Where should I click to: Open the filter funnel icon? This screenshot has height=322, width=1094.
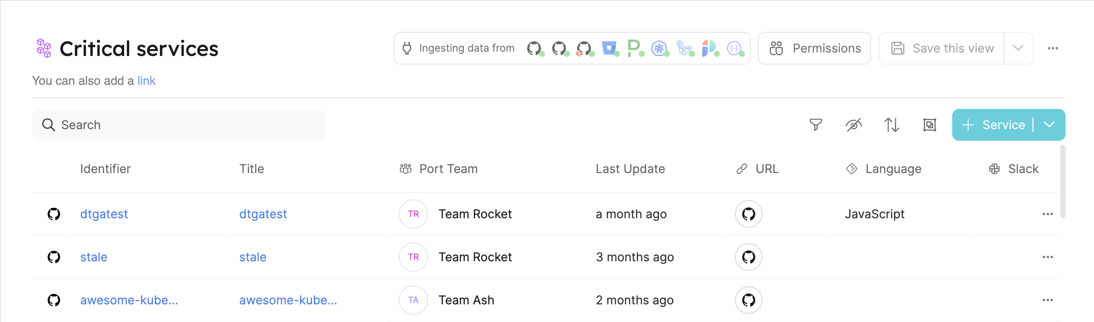click(816, 125)
